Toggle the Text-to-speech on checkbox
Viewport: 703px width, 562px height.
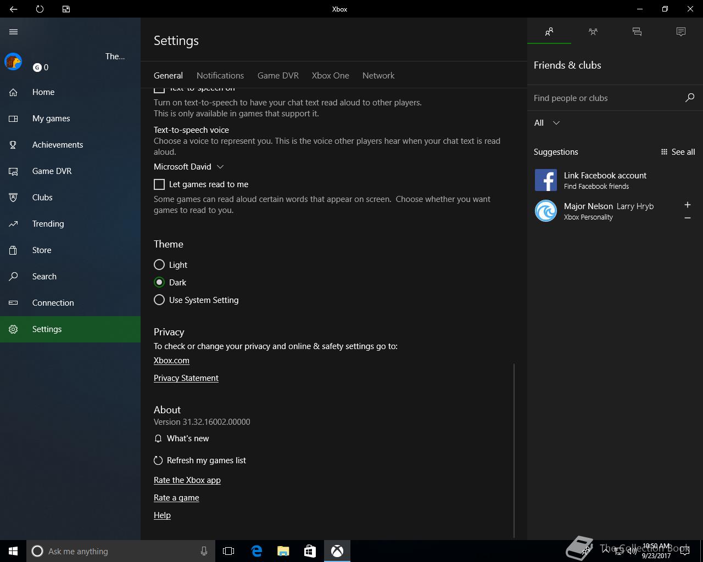(x=159, y=90)
